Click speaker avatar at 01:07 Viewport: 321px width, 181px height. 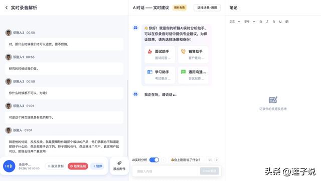tap(9, 130)
